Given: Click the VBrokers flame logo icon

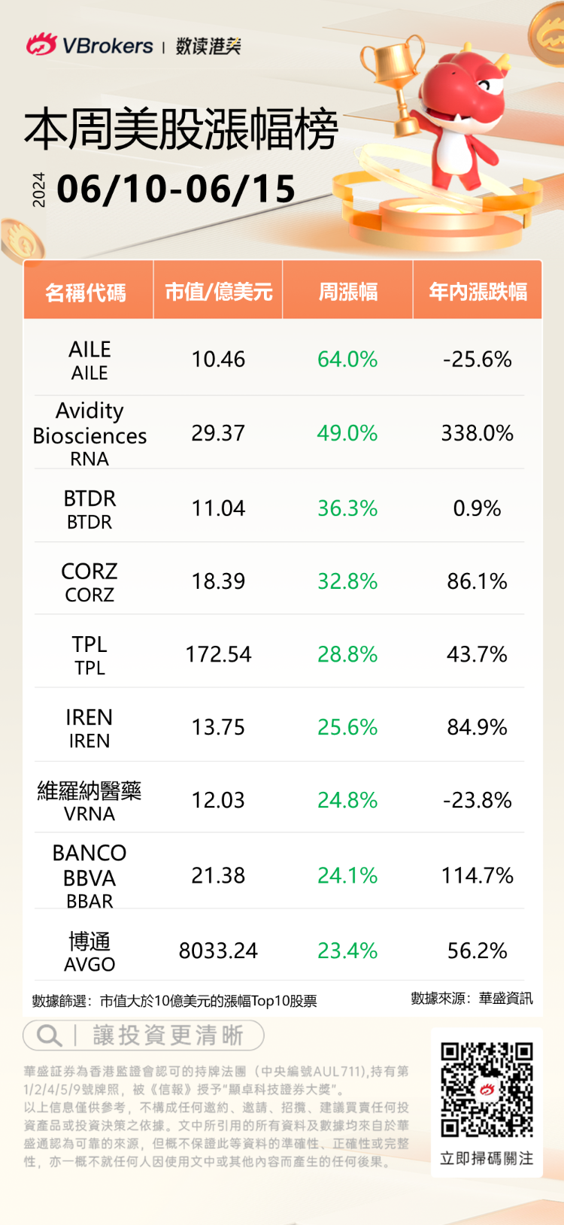Looking at the screenshot, I should (41, 44).
